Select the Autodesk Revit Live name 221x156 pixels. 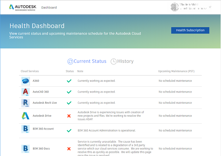pyautogui.click(x=45, y=103)
